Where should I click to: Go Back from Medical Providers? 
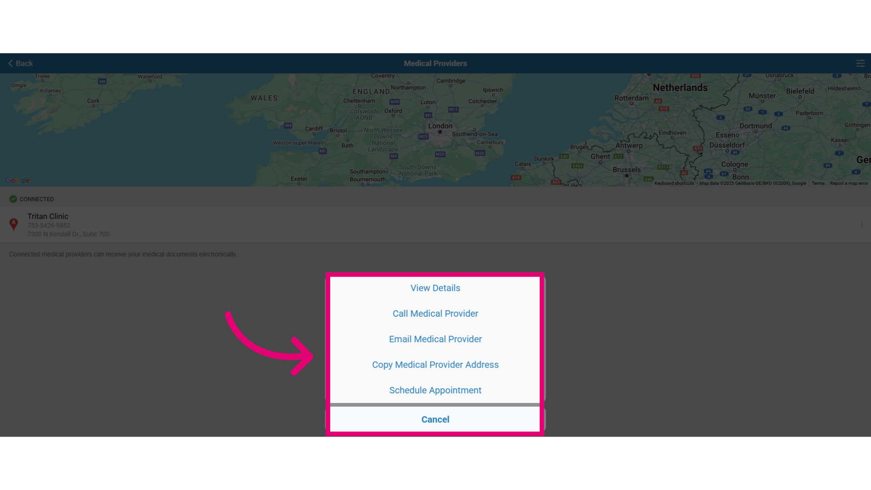click(20, 64)
